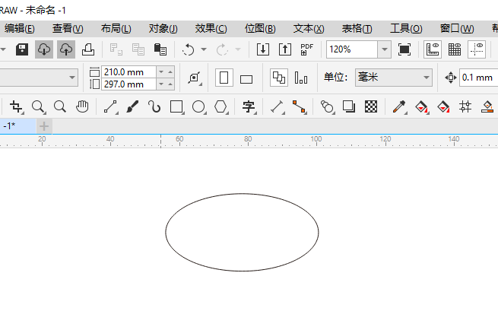
Task: Click the Save floppy disk icon
Action: pos(22,49)
